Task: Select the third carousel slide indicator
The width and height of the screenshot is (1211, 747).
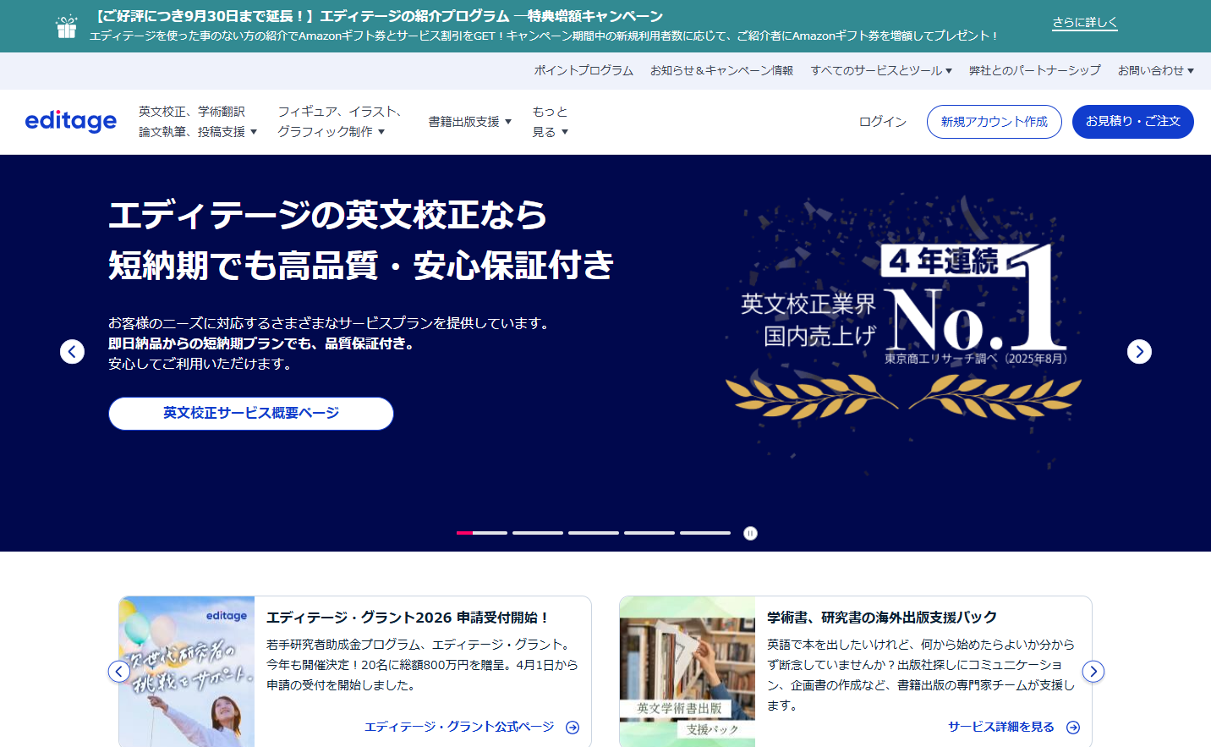Action: [x=594, y=533]
